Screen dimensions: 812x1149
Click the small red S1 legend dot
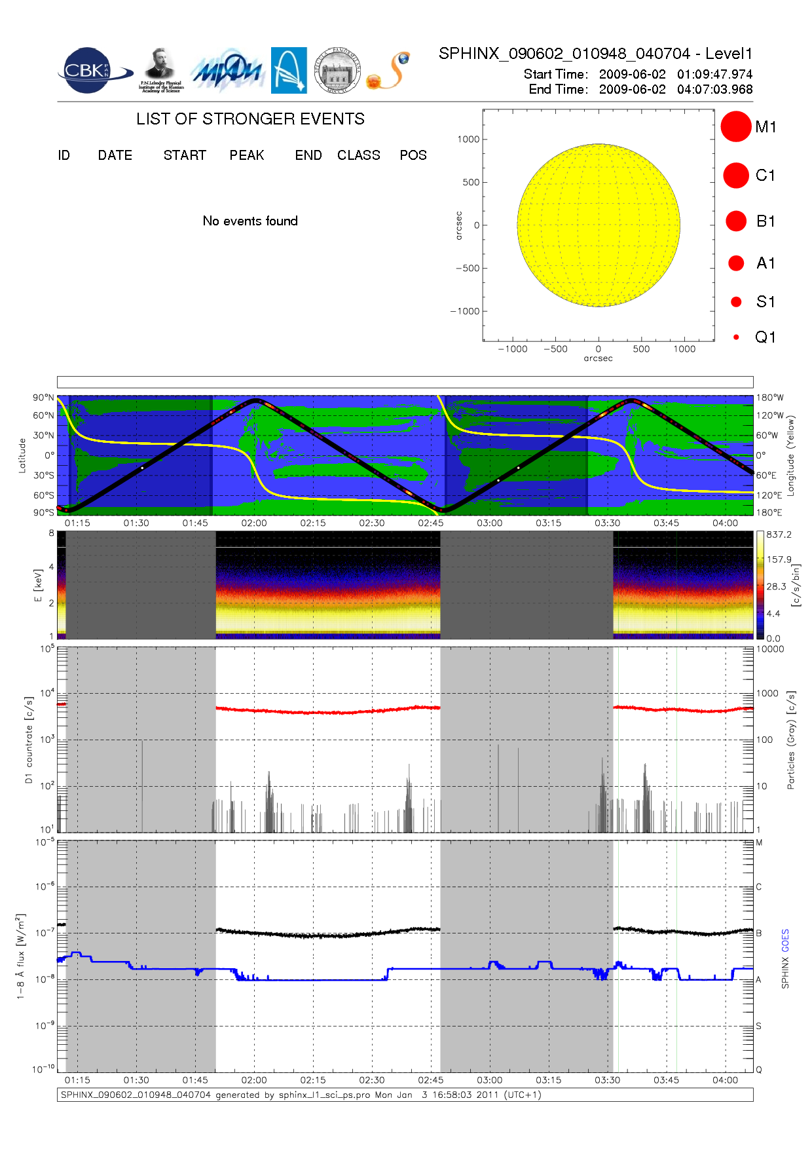(x=736, y=302)
